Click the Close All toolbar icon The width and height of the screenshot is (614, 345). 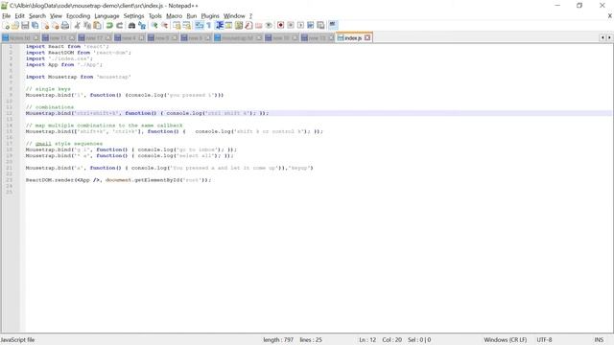point(56,26)
